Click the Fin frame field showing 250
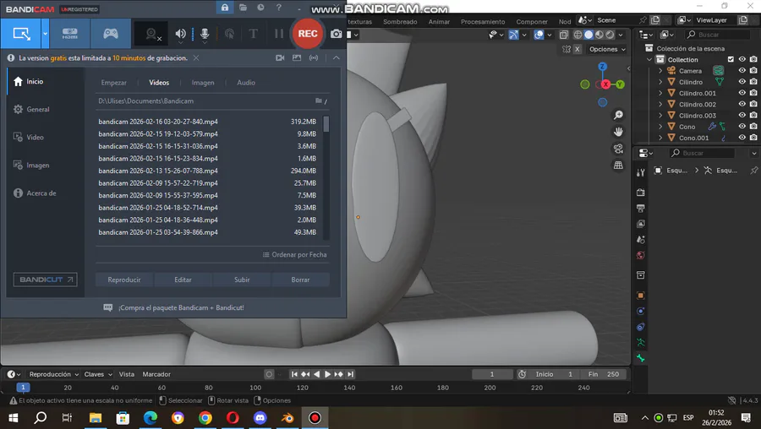This screenshot has height=429, width=761. tap(604, 374)
